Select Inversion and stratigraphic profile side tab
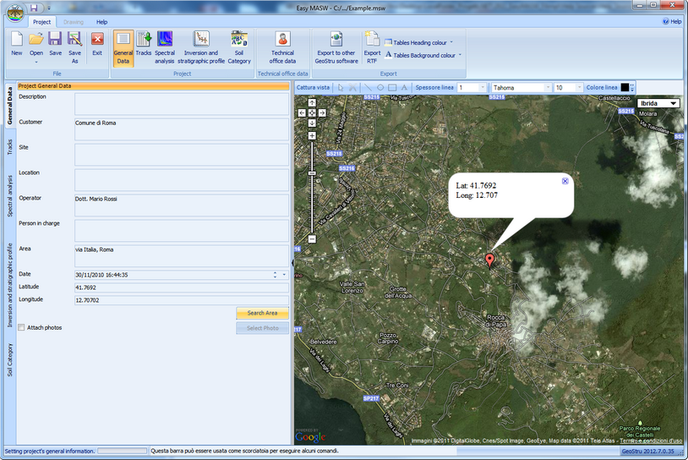Image resolution: width=688 pixels, height=460 pixels. click(9, 285)
